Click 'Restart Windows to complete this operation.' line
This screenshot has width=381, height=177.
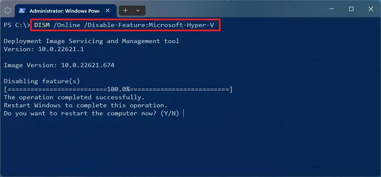(x=86, y=106)
